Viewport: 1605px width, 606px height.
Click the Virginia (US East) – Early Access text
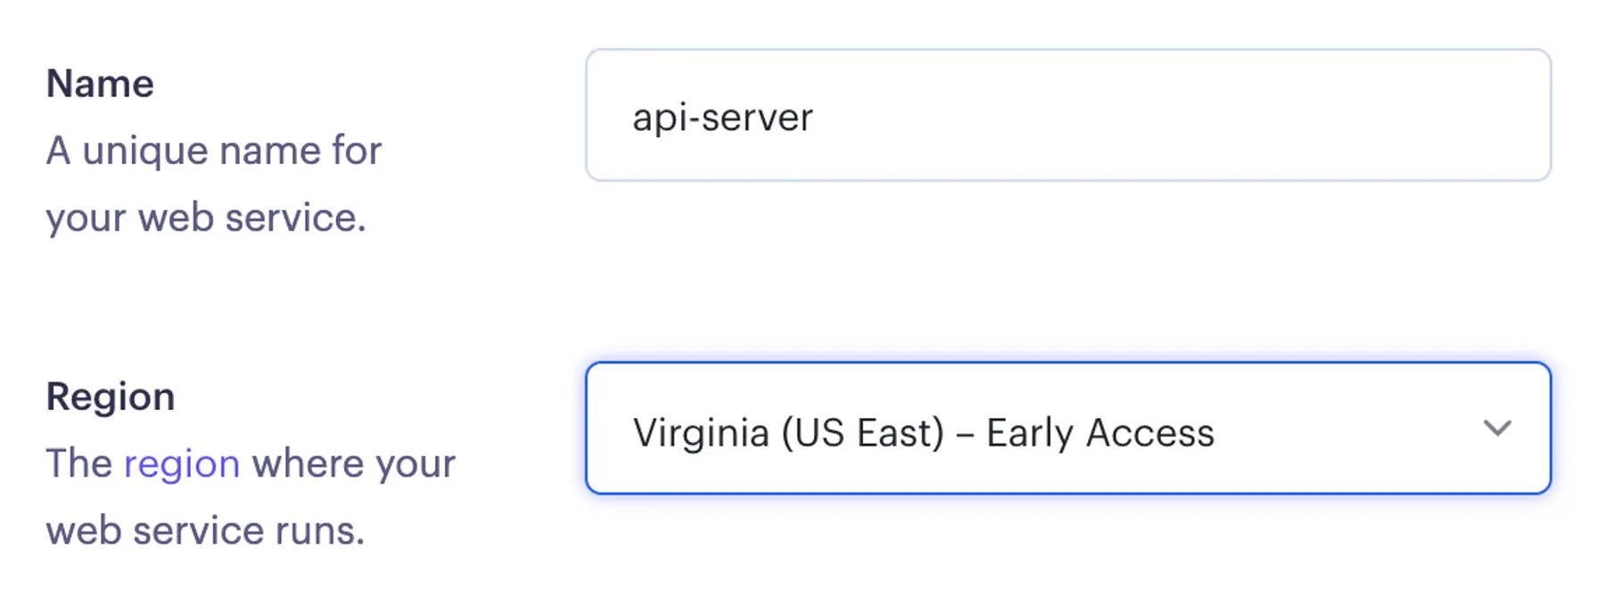tap(924, 431)
